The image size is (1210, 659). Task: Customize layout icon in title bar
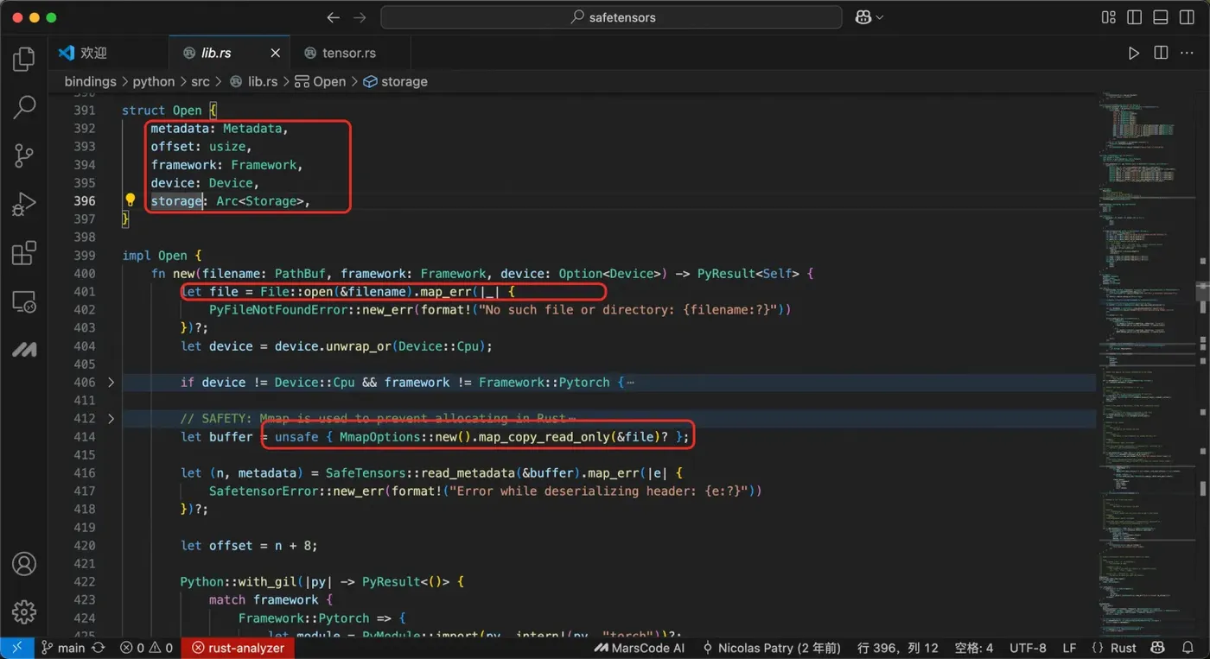coord(1109,17)
